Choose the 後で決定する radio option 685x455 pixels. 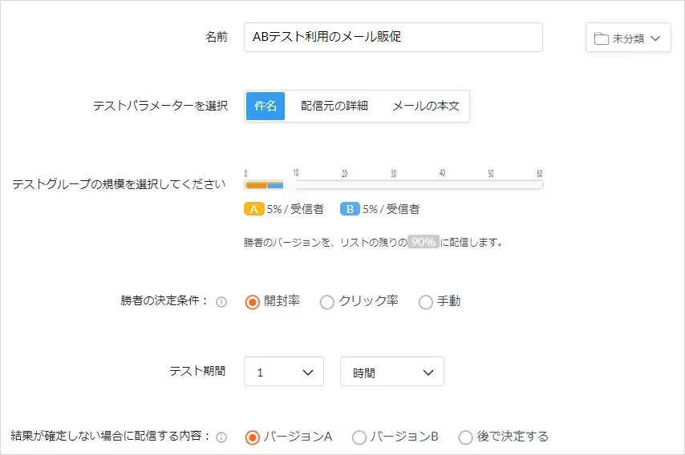pyautogui.click(x=465, y=437)
